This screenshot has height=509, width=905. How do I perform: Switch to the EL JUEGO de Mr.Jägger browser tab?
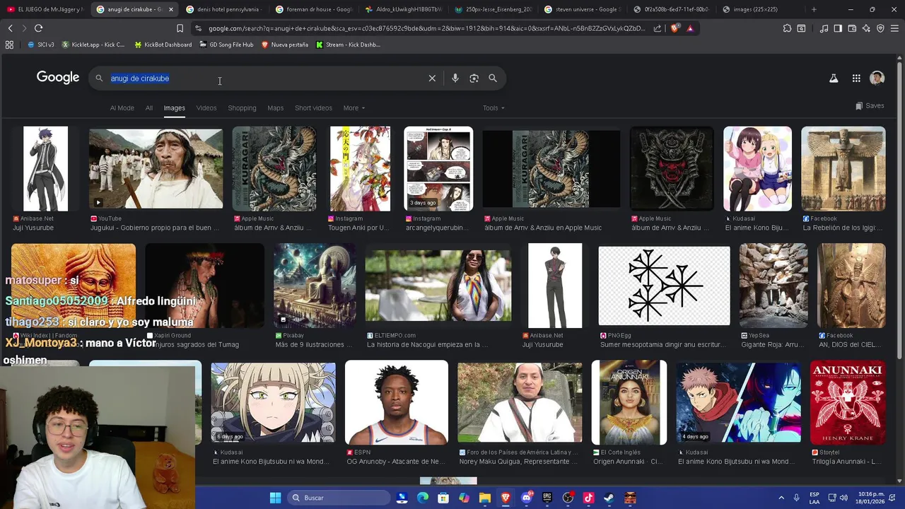pos(44,9)
